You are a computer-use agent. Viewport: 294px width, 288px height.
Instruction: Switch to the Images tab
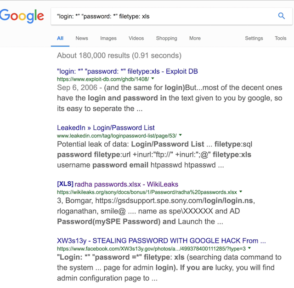108,38
